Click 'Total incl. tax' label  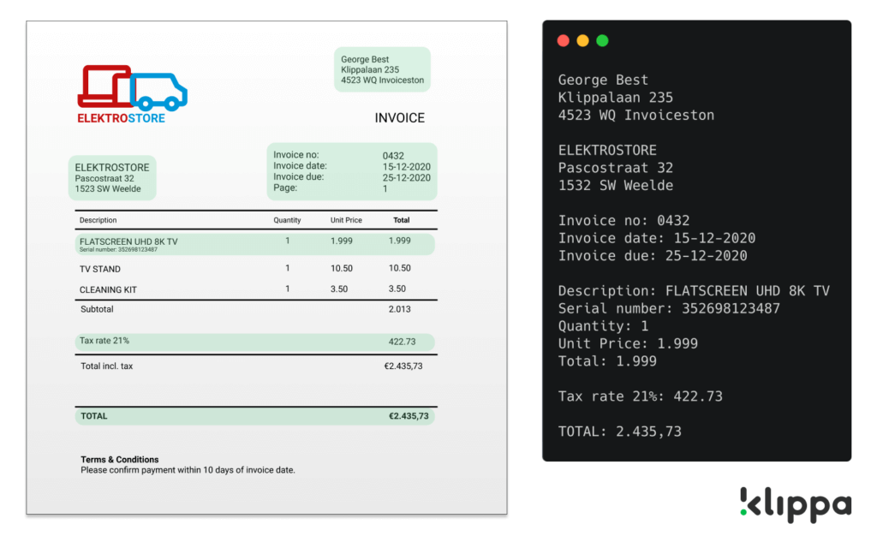[x=107, y=366]
